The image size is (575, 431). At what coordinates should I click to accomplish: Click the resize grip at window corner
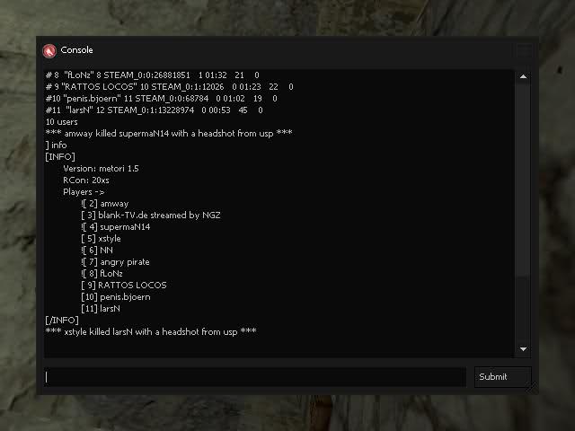click(x=532, y=387)
